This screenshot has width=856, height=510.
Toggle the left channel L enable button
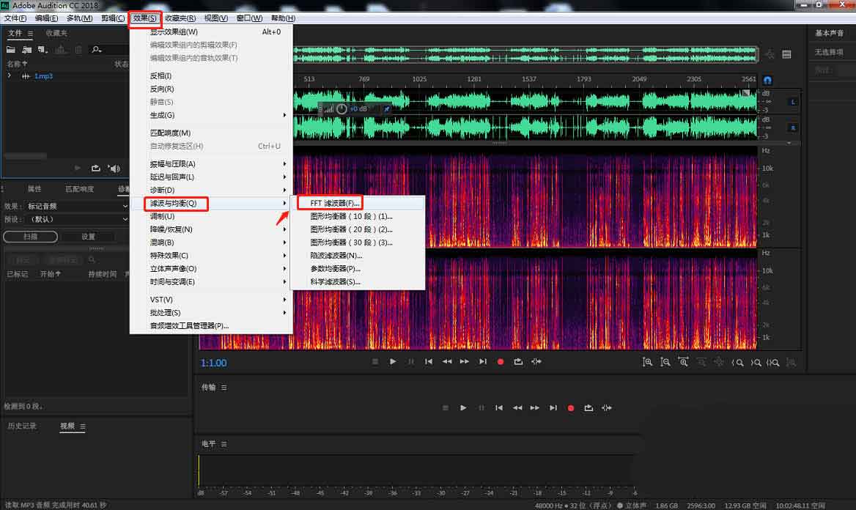tap(793, 102)
